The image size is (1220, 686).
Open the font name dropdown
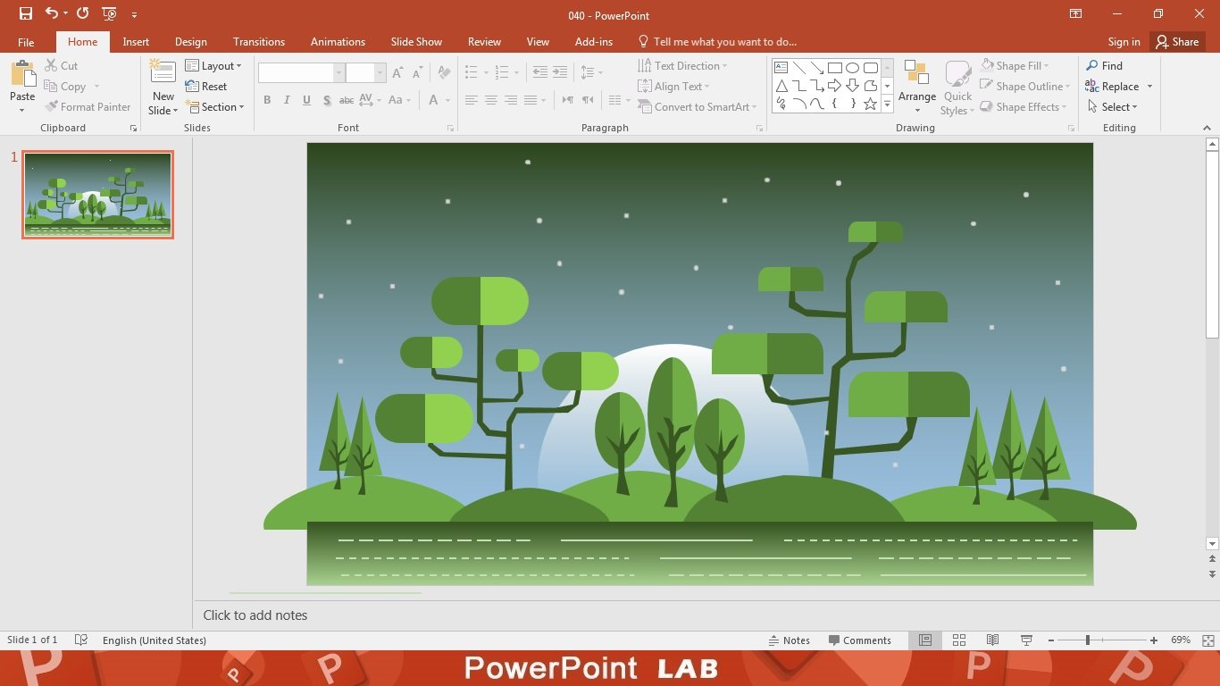click(338, 73)
